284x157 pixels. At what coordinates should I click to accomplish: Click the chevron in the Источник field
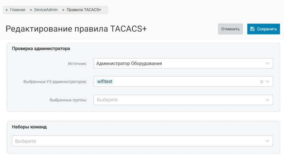click(267, 63)
